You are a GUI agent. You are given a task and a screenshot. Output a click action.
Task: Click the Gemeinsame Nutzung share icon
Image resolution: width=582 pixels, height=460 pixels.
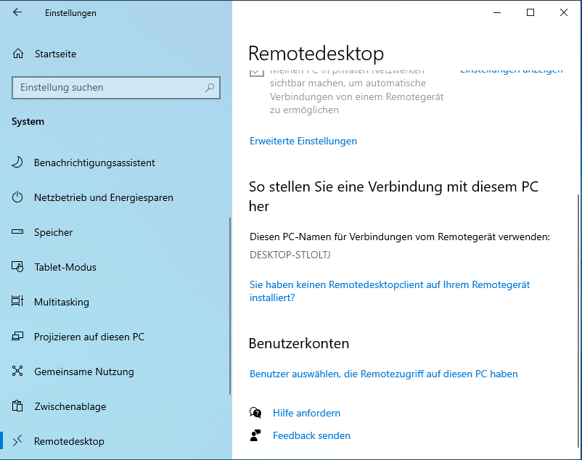pos(18,371)
